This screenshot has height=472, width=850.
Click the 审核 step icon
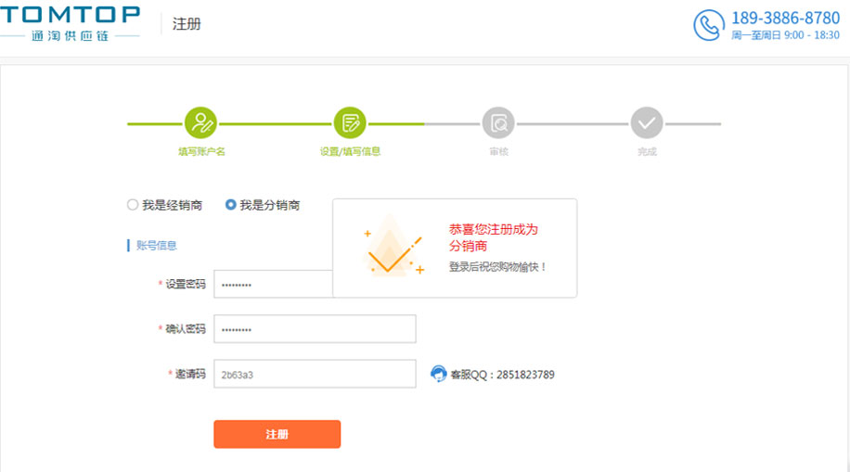[498, 122]
